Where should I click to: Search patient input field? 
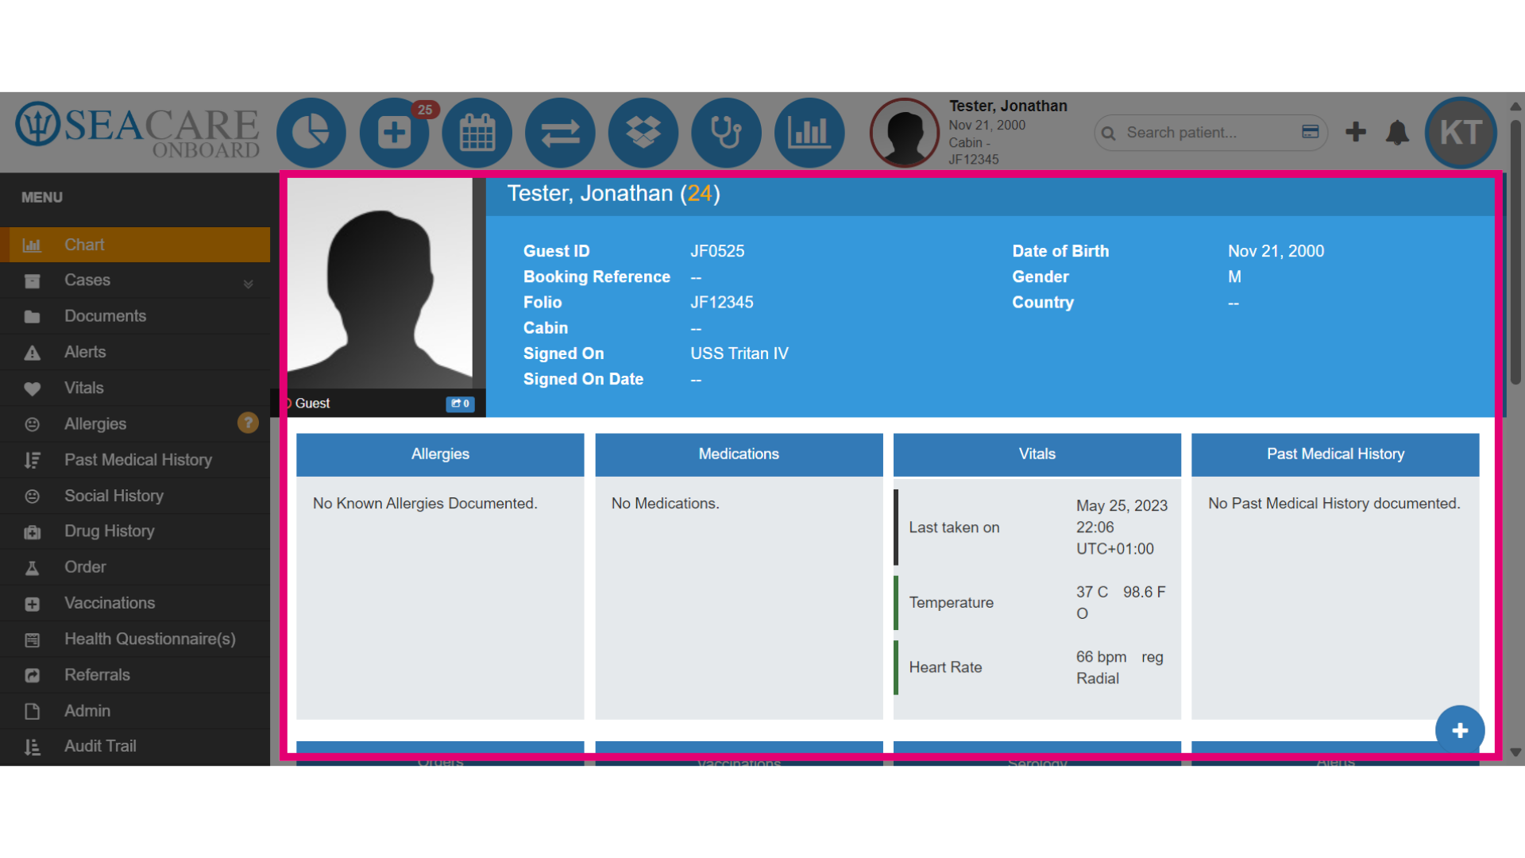1210,133
